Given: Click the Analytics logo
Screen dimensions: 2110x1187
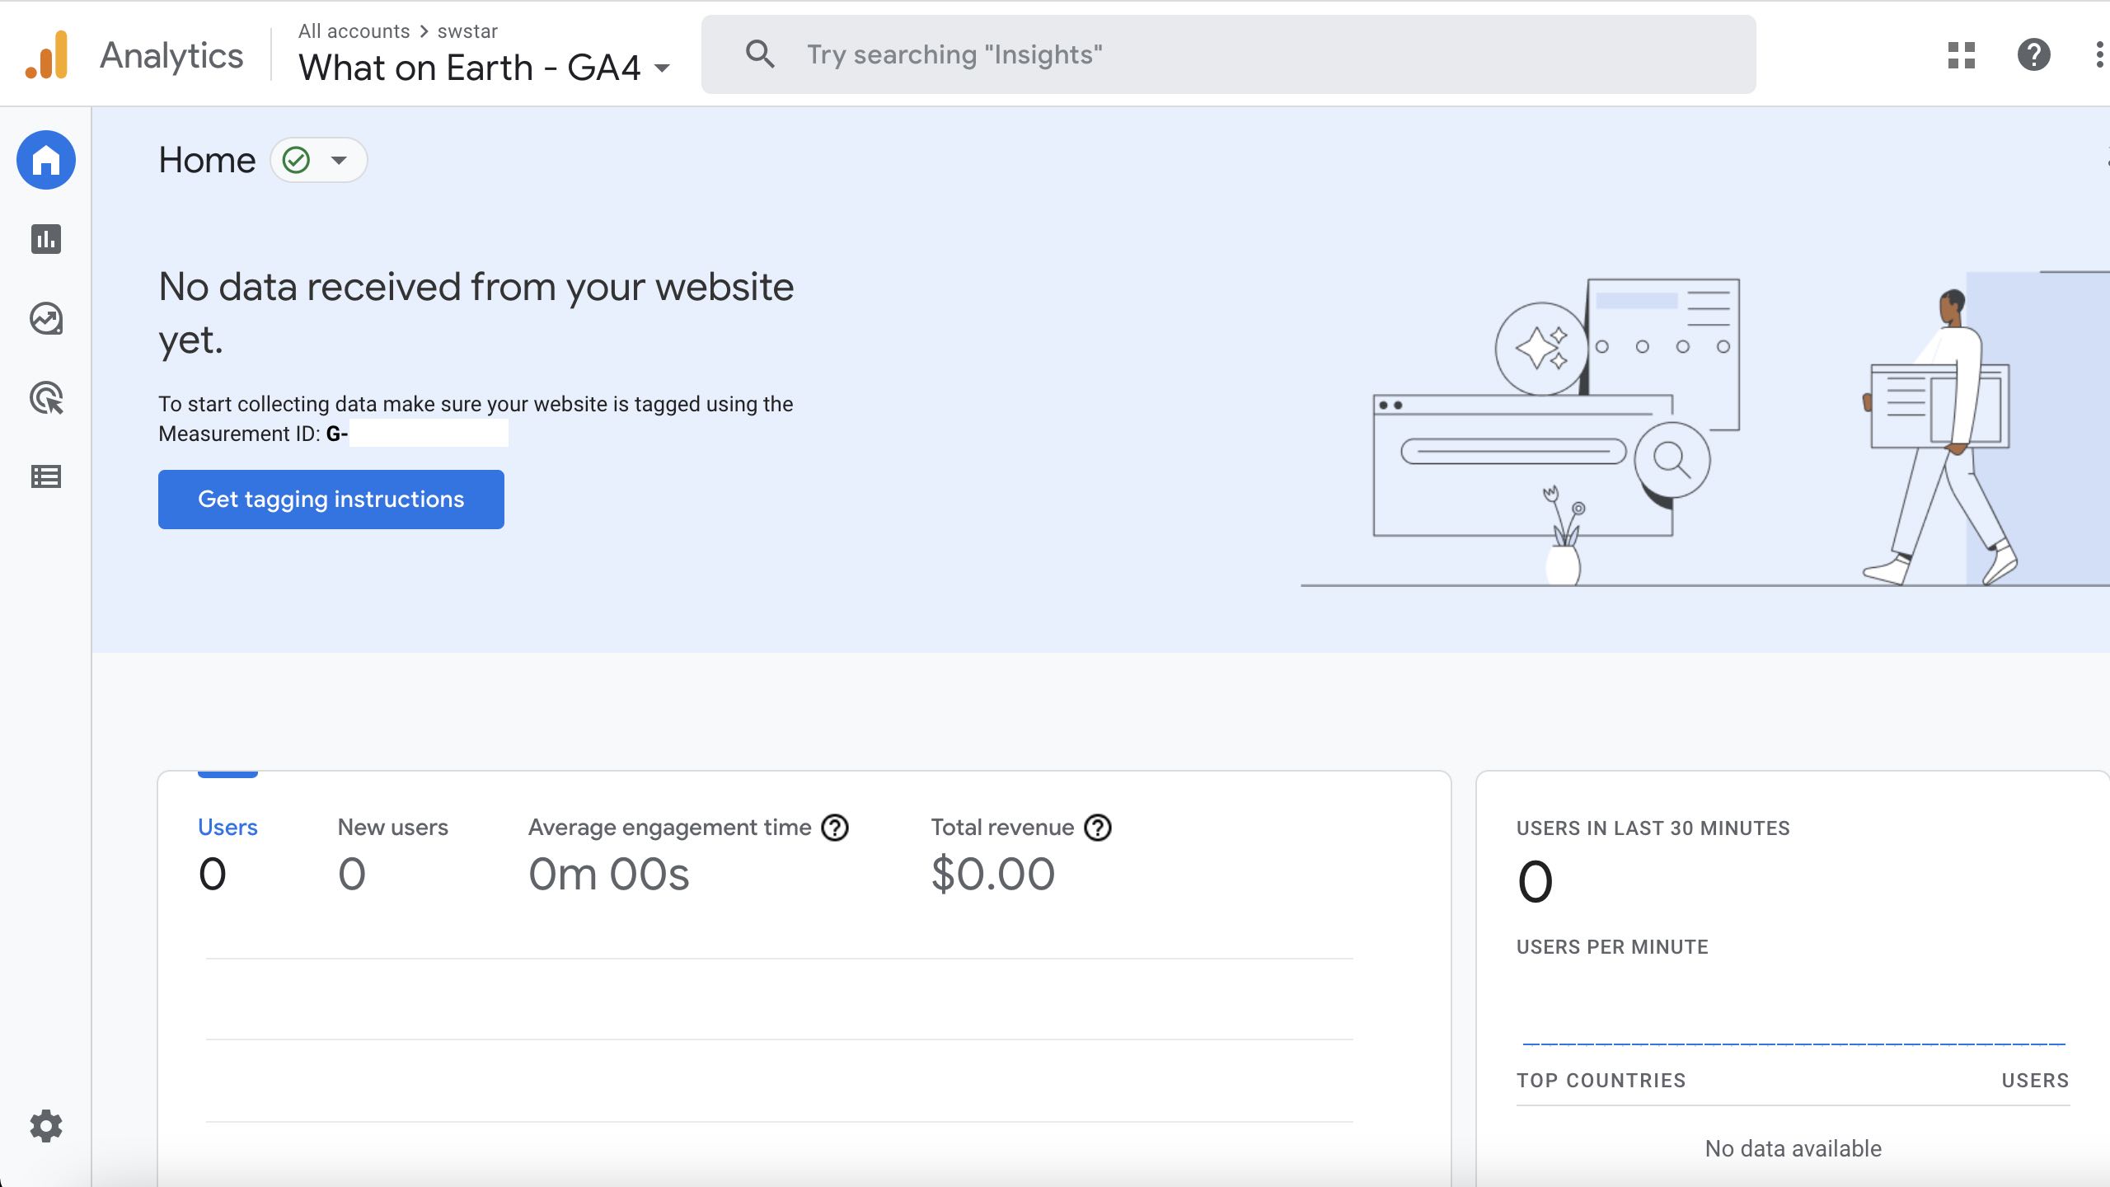Looking at the screenshot, I should pyautogui.click(x=132, y=54).
